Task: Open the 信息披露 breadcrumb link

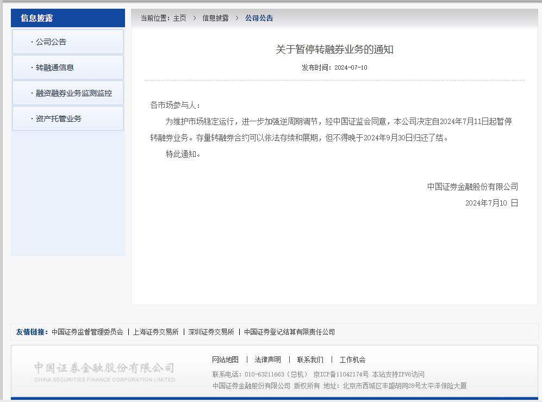Action: click(x=215, y=18)
